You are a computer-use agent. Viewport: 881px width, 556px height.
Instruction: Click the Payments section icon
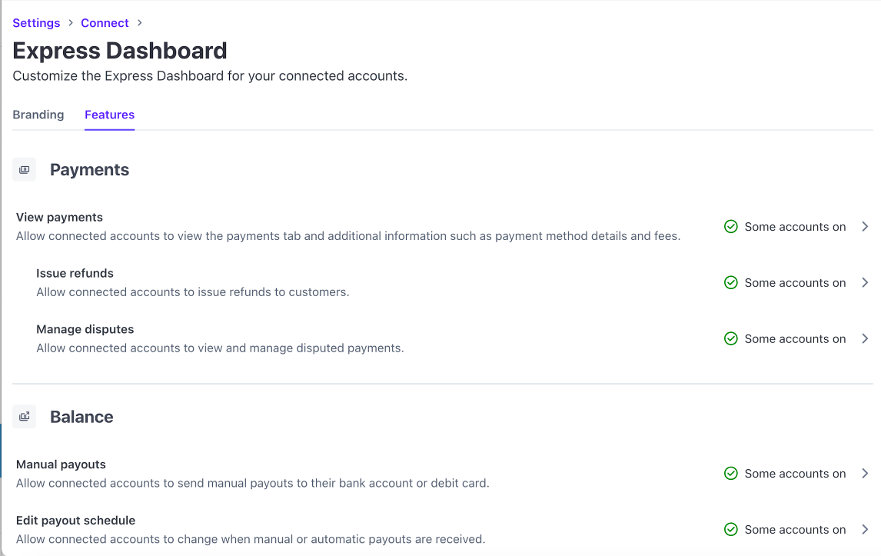pyautogui.click(x=25, y=170)
